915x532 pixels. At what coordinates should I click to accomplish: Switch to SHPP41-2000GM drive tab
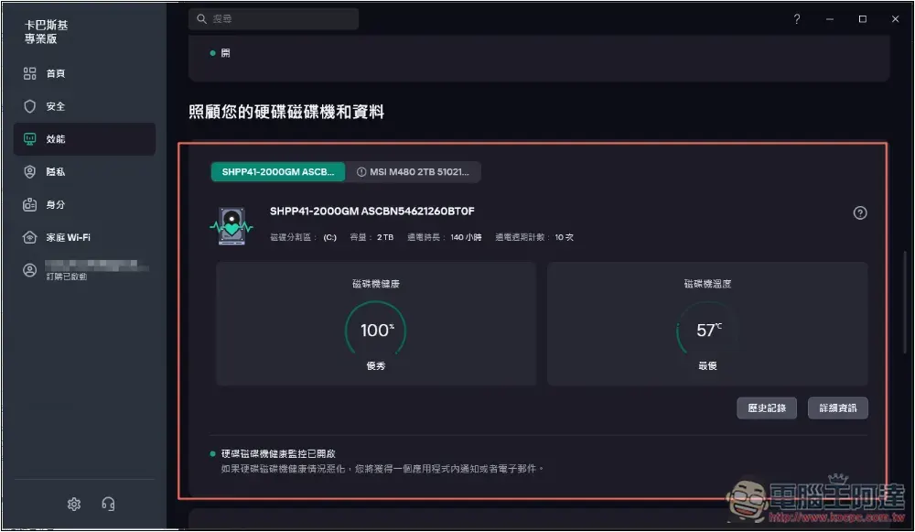[x=278, y=172]
